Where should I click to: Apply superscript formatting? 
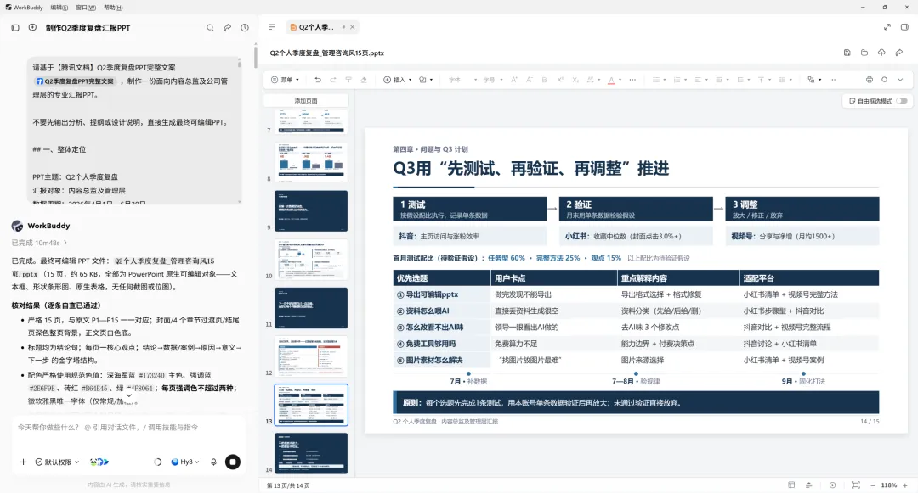559,80
